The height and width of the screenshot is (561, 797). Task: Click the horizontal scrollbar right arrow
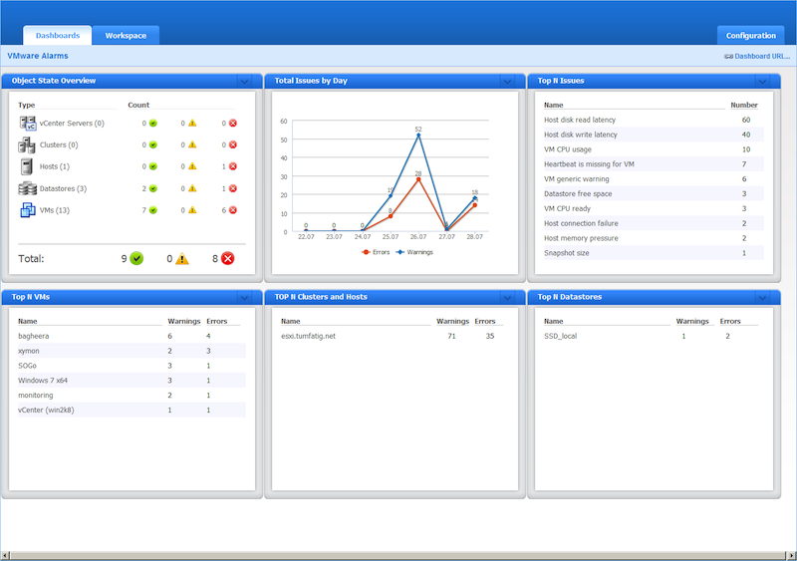click(791, 556)
